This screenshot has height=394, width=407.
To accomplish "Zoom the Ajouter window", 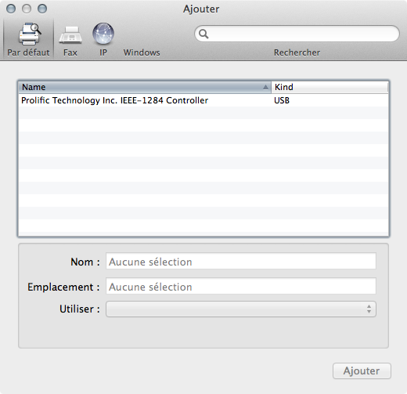I will pyautogui.click(x=42, y=9).
